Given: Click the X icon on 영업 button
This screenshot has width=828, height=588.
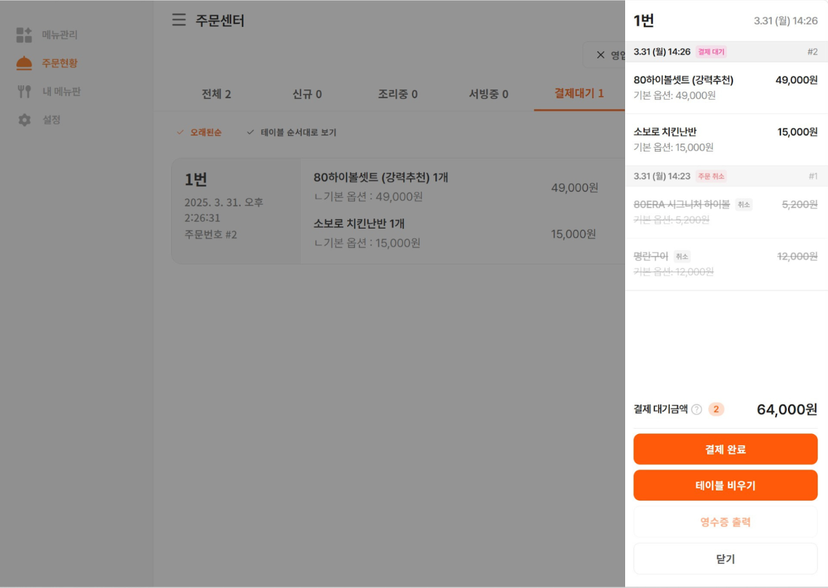Looking at the screenshot, I should coord(600,55).
